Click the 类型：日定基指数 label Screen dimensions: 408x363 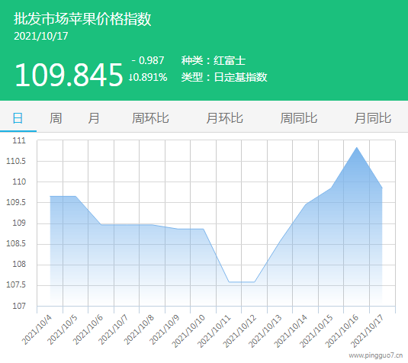click(224, 77)
